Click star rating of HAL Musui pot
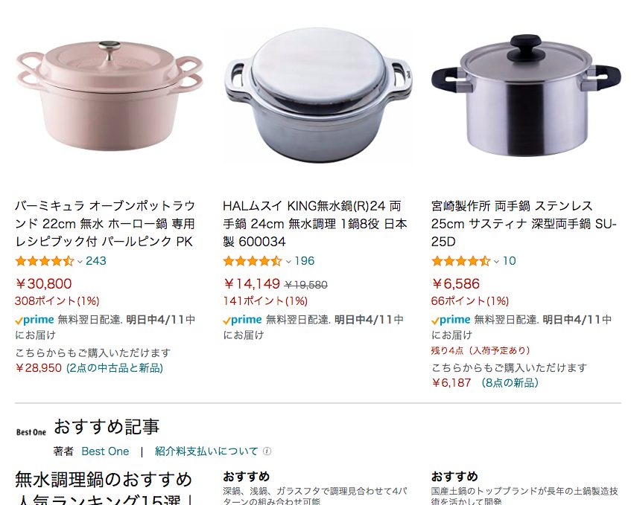 click(x=253, y=261)
